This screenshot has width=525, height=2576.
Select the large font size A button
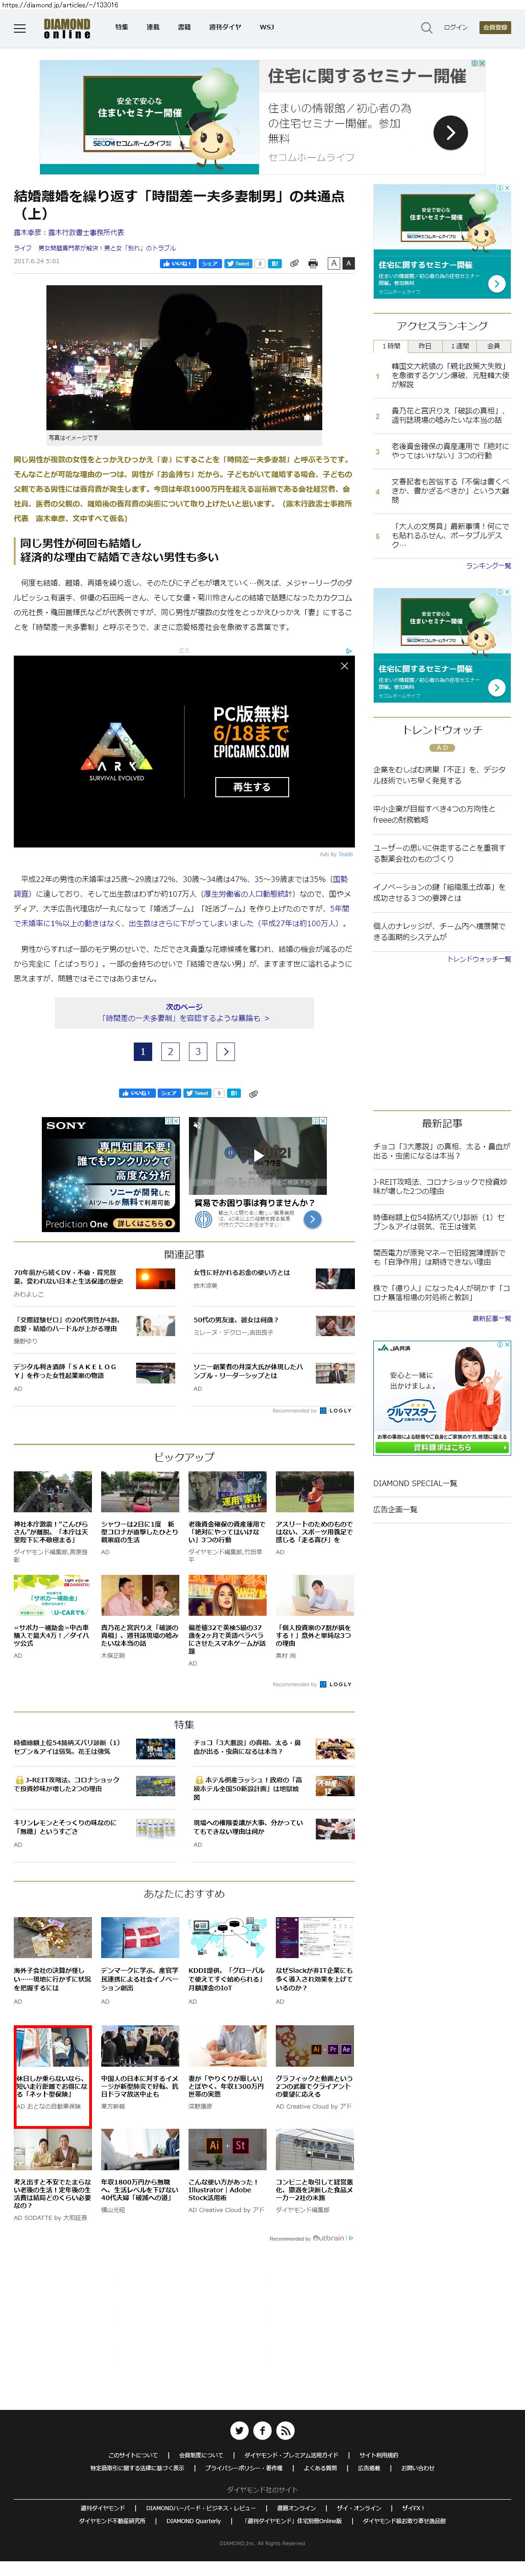click(x=348, y=264)
